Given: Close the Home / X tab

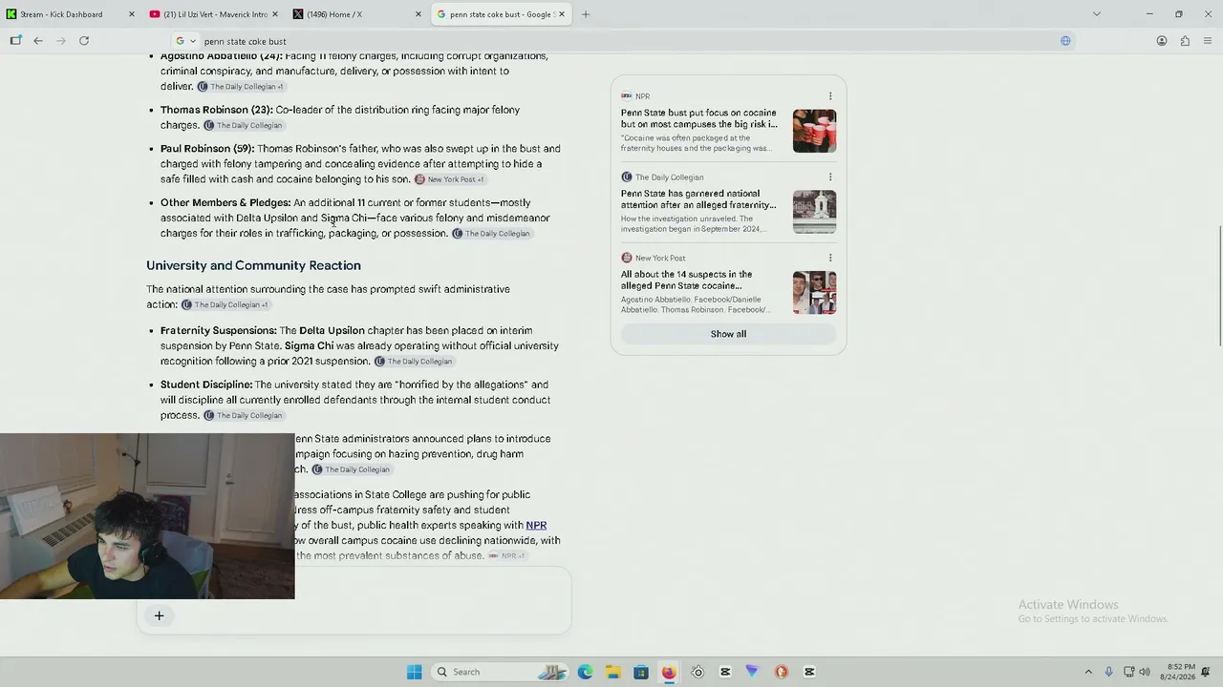Looking at the screenshot, I should pos(418,14).
